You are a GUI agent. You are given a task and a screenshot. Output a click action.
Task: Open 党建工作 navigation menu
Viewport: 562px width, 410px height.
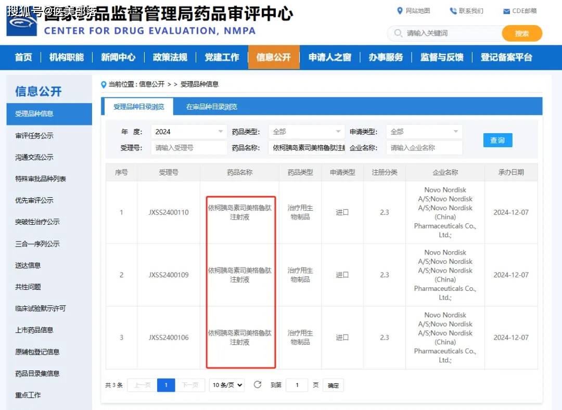pyautogui.click(x=222, y=57)
